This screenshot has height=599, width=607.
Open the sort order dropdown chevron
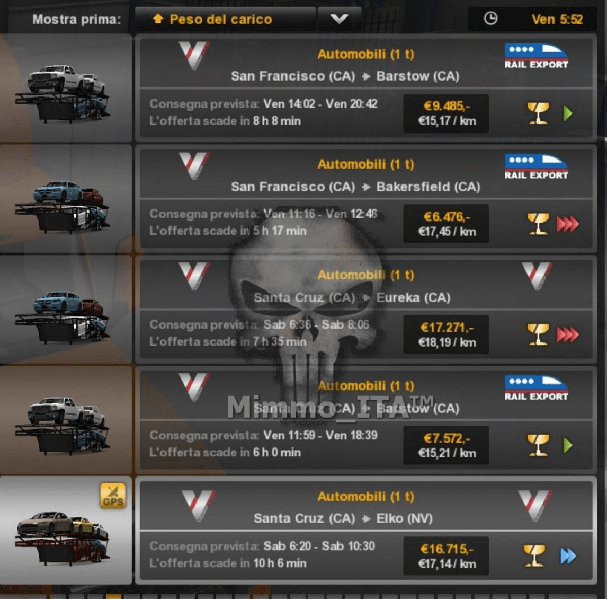339,19
